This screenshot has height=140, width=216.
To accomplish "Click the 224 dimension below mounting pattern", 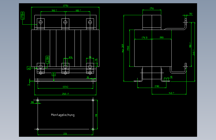I will click(65, 134).
